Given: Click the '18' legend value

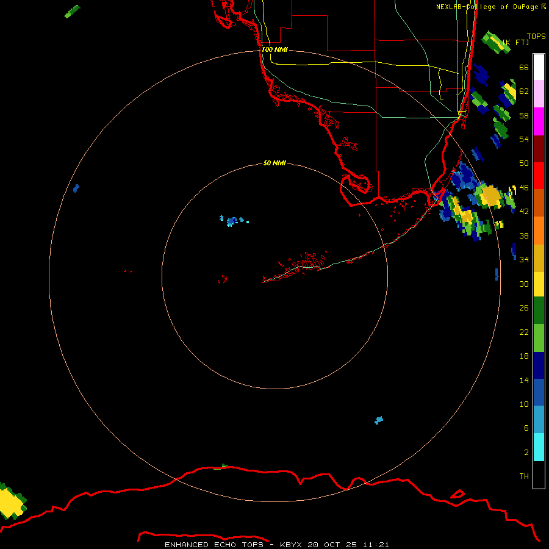Looking at the screenshot, I should click(524, 356).
